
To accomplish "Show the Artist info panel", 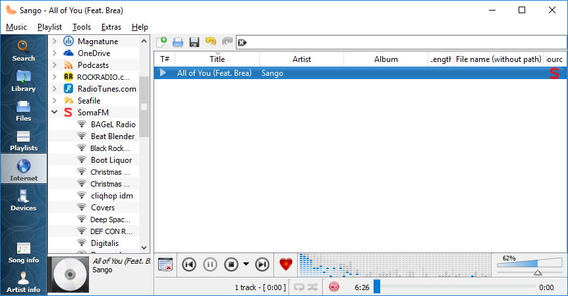I will [x=24, y=282].
